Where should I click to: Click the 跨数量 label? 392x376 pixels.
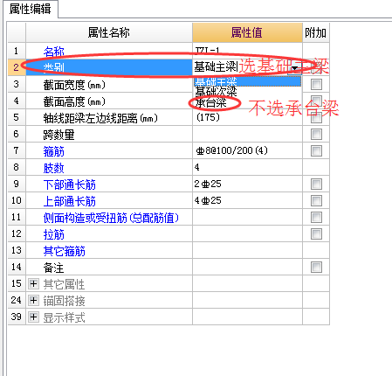(x=58, y=135)
